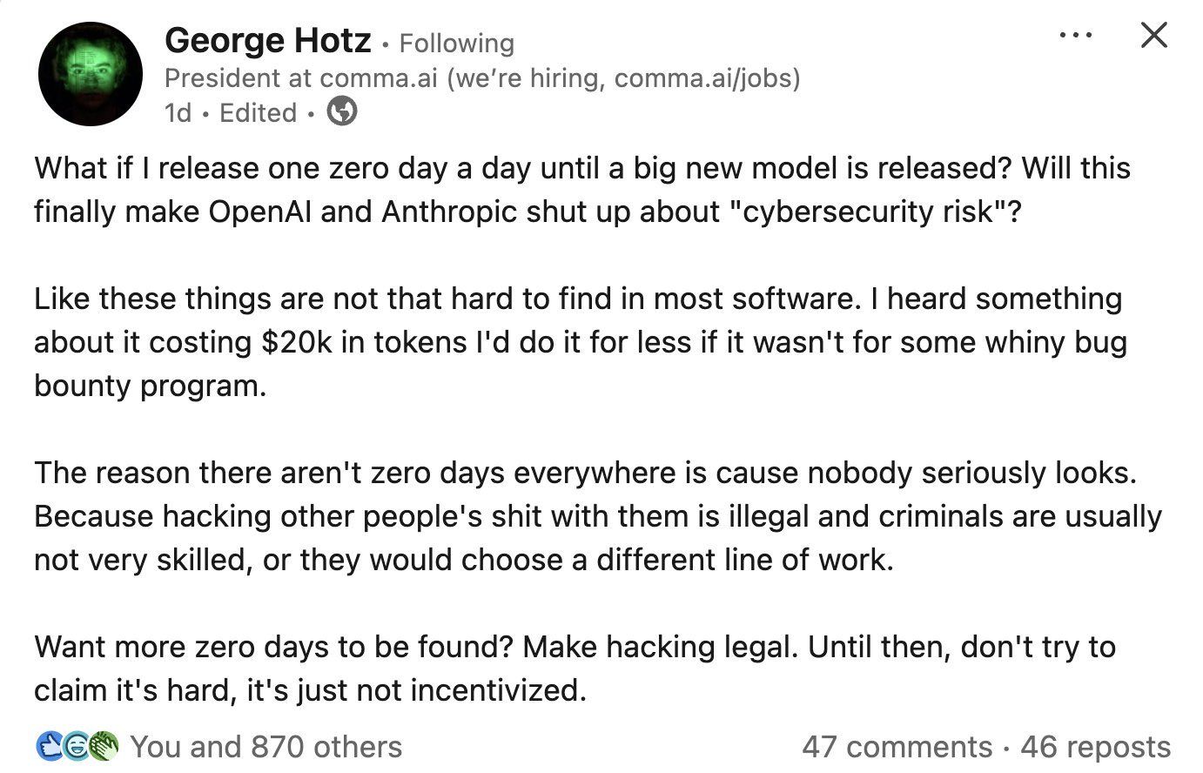Click the blue thumbs-up like reaction icon
The height and width of the screenshot is (773, 1203).
pos(48,746)
